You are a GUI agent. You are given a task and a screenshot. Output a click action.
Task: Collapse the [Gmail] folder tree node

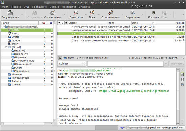click(6, 47)
